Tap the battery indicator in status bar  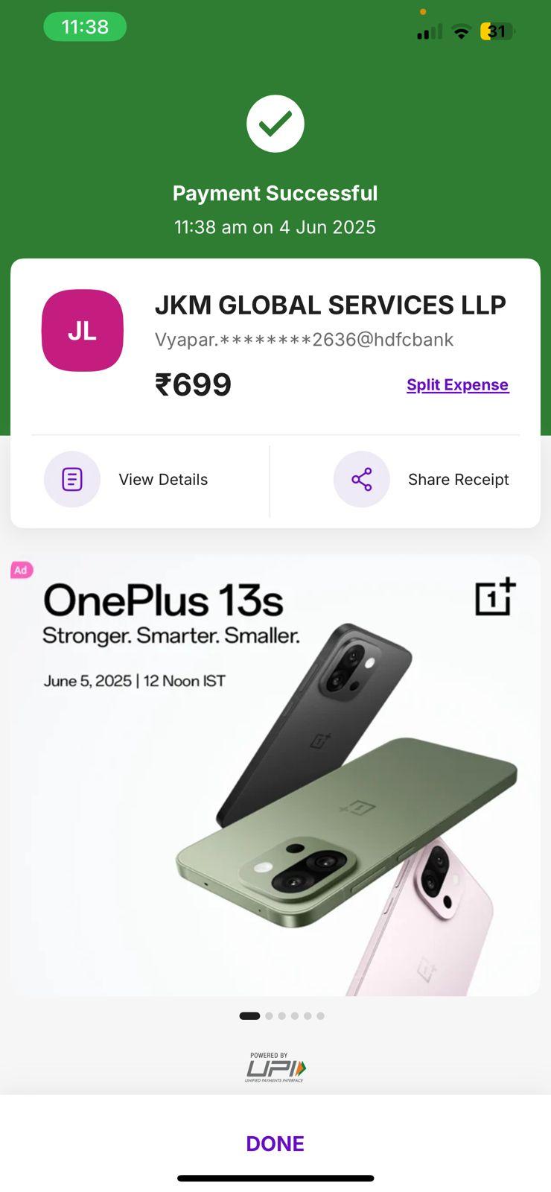(497, 31)
